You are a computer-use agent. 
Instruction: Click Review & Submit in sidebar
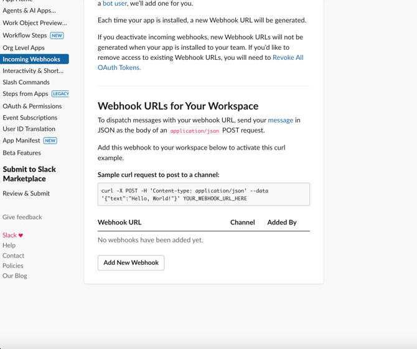click(26, 193)
